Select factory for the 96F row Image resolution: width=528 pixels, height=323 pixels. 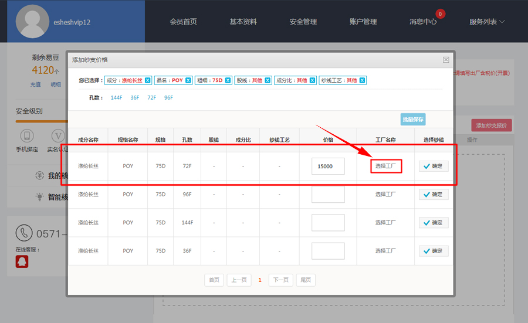385,194
